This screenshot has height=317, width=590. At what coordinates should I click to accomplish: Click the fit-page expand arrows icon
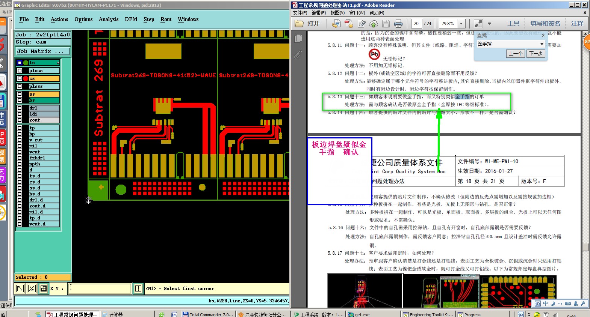478,24
